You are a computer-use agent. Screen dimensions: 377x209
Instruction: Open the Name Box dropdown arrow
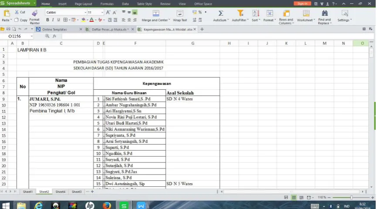[31, 36]
